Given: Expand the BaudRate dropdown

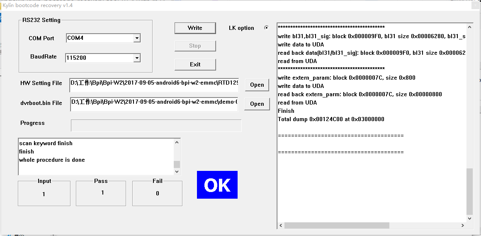Looking at the screenshot, I should 136,58.
